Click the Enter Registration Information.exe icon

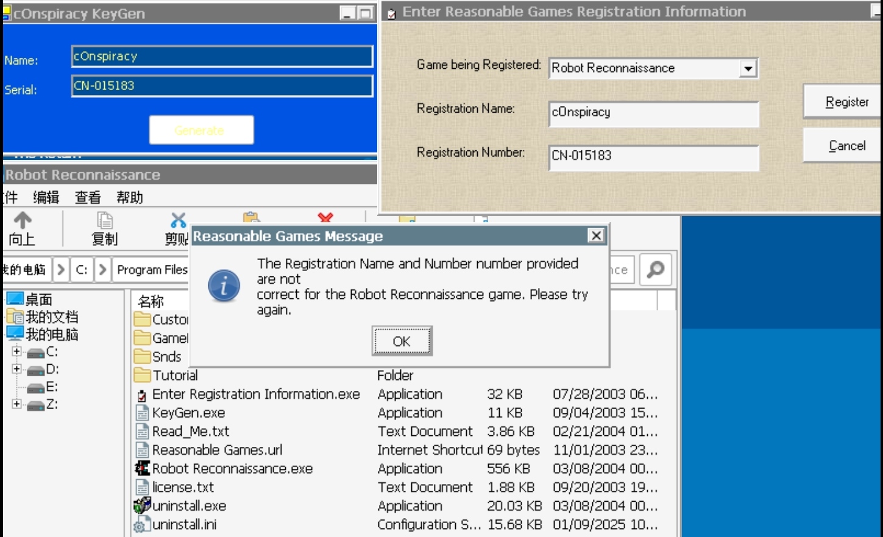142,395
